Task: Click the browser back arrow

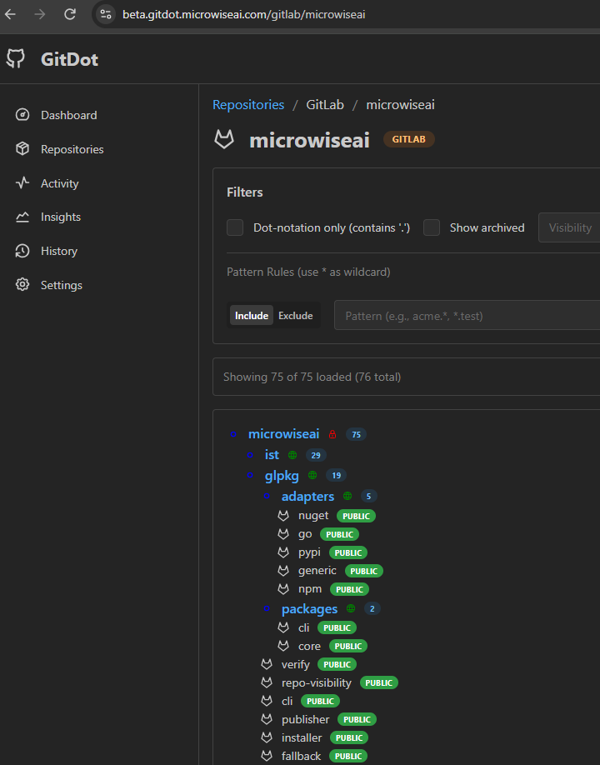Action: [10, 14]
